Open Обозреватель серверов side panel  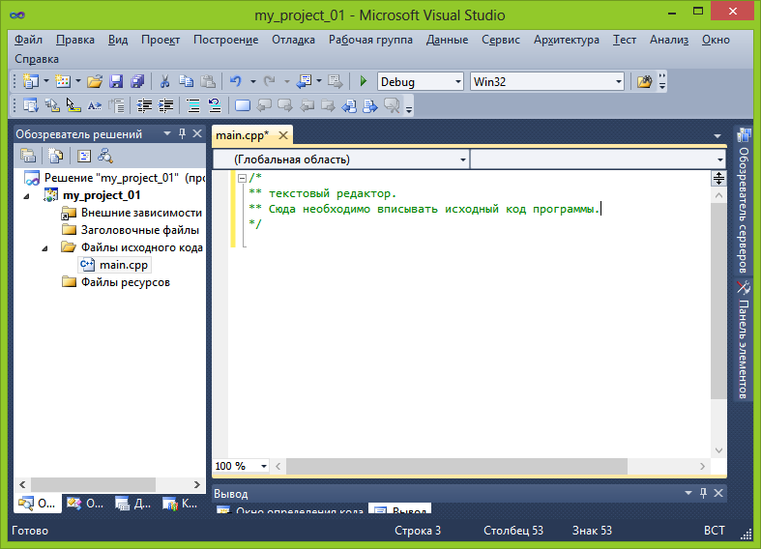tap(743, 200)
